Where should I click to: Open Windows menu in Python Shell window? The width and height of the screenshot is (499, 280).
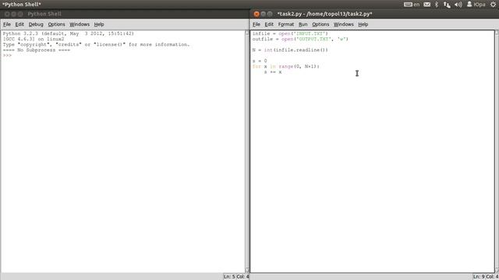click(x=80, y=24)
